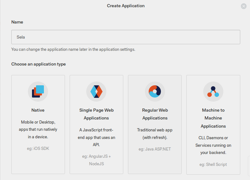
Task: Click the Create Application dialog title
Action: coord(126,6)
